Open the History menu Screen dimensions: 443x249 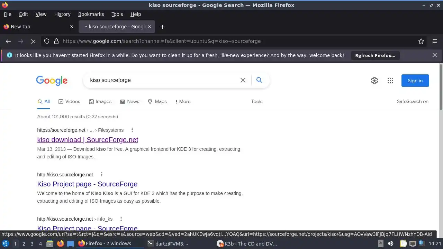click(62, 14)
